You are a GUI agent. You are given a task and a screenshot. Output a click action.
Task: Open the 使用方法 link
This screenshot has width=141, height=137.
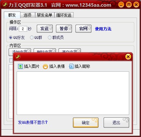[x=103, y=29]
